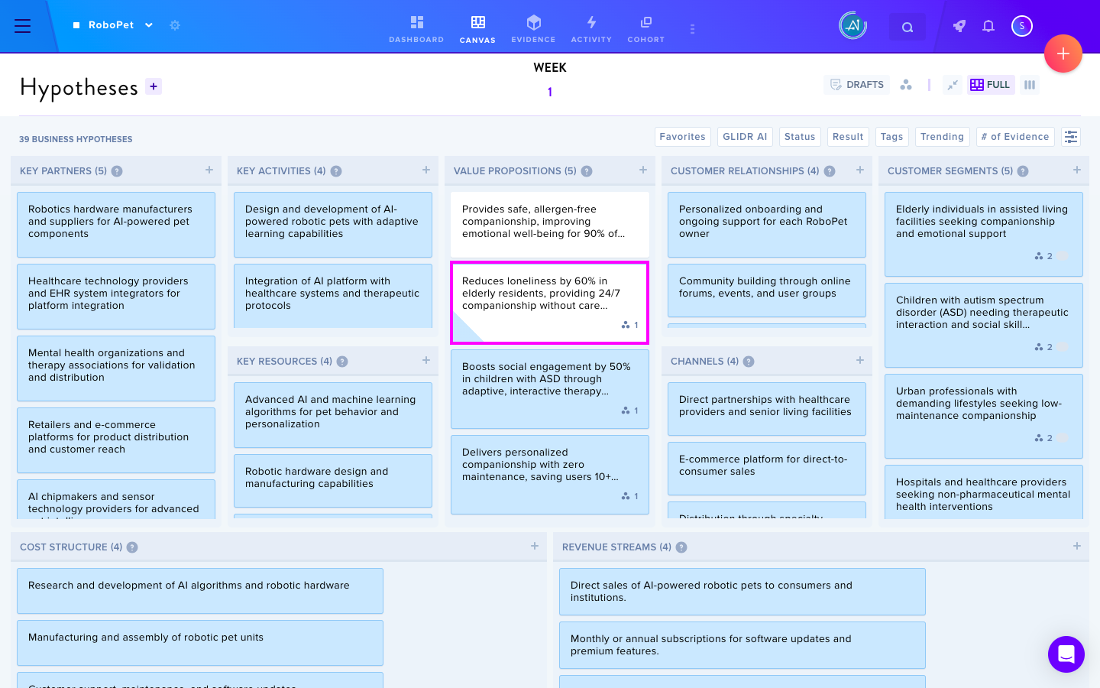Switch to the column layout view
1100x688 pixels.
1030,85
